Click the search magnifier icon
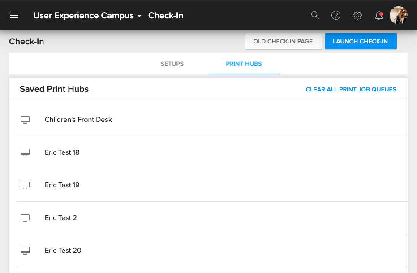This screenshot has width=417, height=273. pos(315,15)
